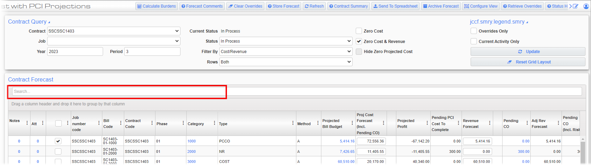Click Archive Forecast

(x=441, y=6)
